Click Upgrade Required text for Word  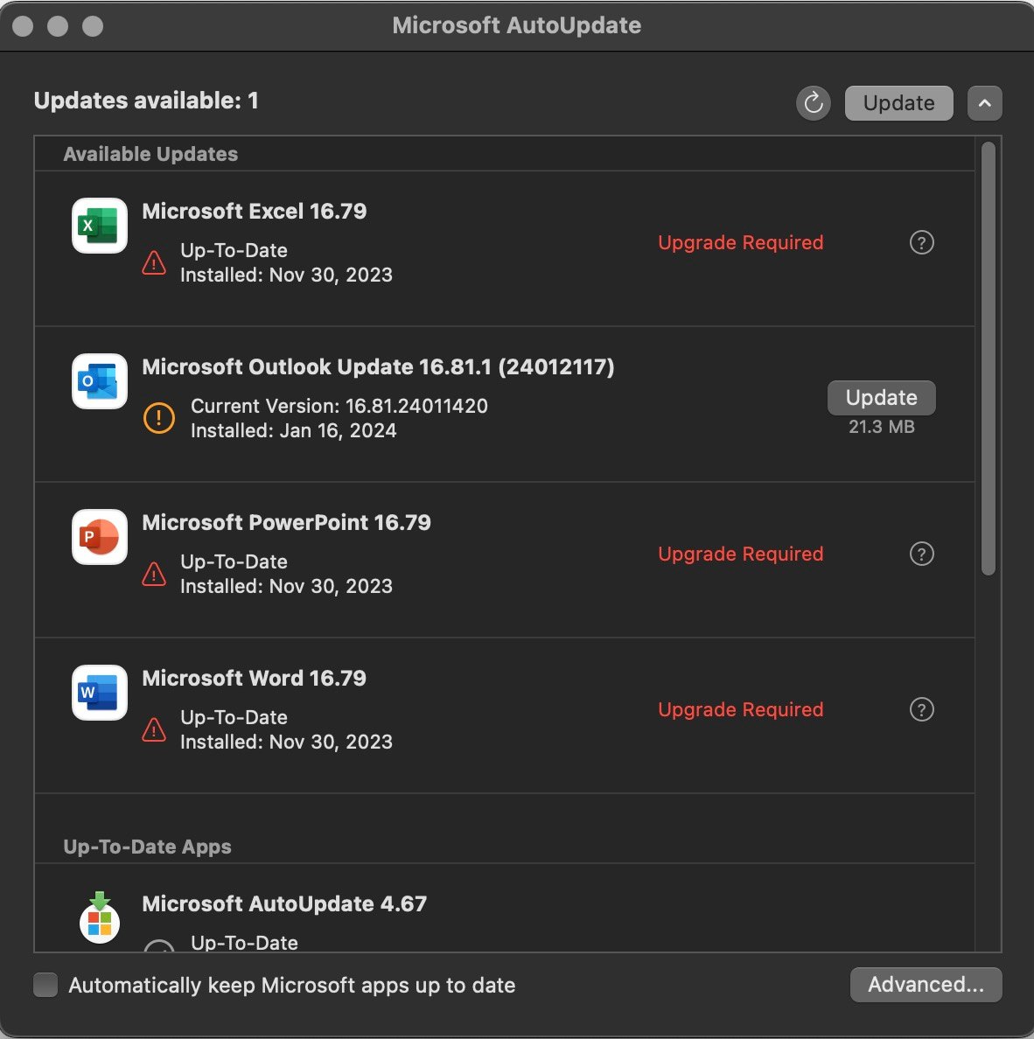tap(740, 709)
